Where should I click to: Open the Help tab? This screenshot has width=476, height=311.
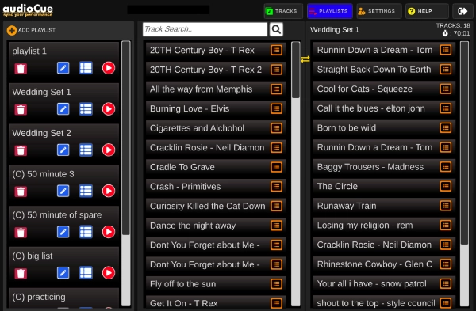click(427, 11)
